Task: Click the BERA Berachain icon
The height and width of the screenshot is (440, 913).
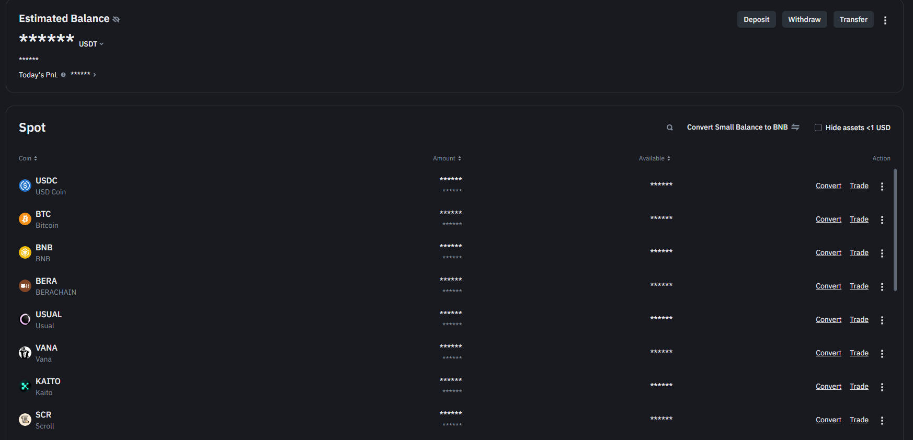Action: 25,286
